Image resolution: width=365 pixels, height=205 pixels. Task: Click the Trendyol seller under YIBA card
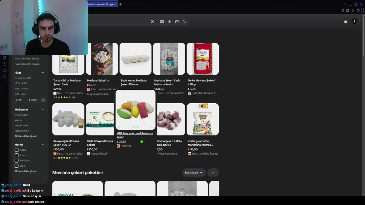(124, 146)
